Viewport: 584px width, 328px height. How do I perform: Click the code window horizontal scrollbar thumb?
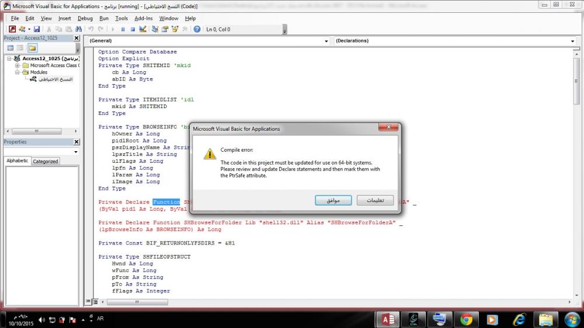pos(137,302)
